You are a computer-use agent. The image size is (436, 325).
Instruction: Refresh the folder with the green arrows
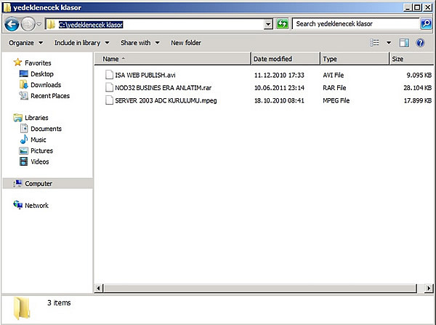(x=282, y=24)
